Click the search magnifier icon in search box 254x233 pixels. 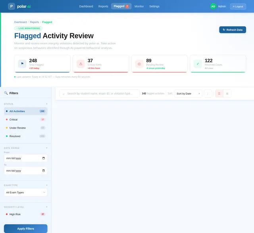pos(63,94)
